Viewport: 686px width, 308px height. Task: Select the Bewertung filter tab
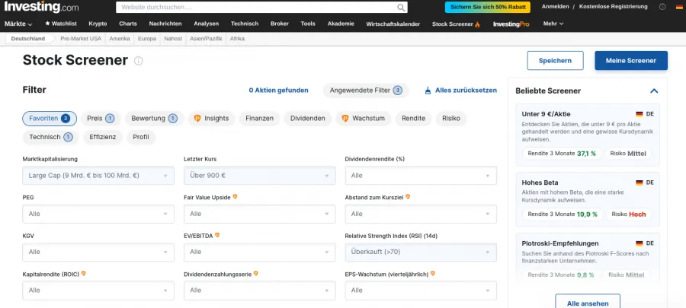[154, 118]
